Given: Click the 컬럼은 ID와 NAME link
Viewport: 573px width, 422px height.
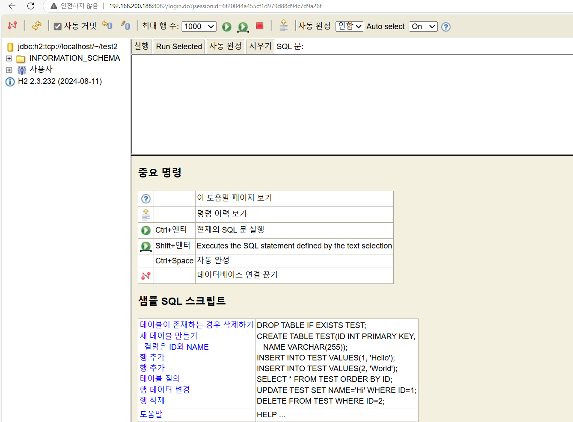Looking at the screenshot, I should click(176, 347).
